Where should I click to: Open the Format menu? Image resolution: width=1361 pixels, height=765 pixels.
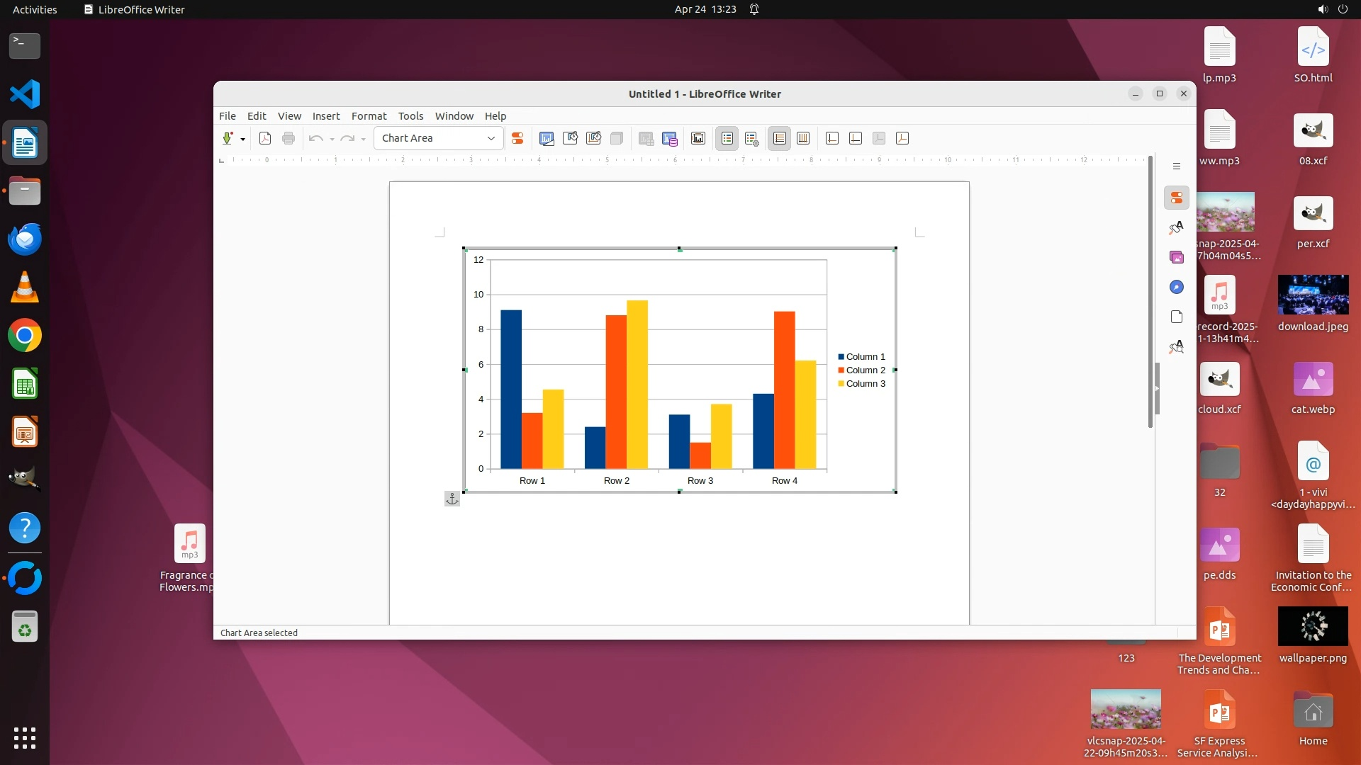tap(369, 116)
